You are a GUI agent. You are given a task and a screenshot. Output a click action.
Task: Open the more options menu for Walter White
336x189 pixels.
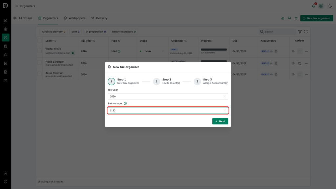(306, 51)
